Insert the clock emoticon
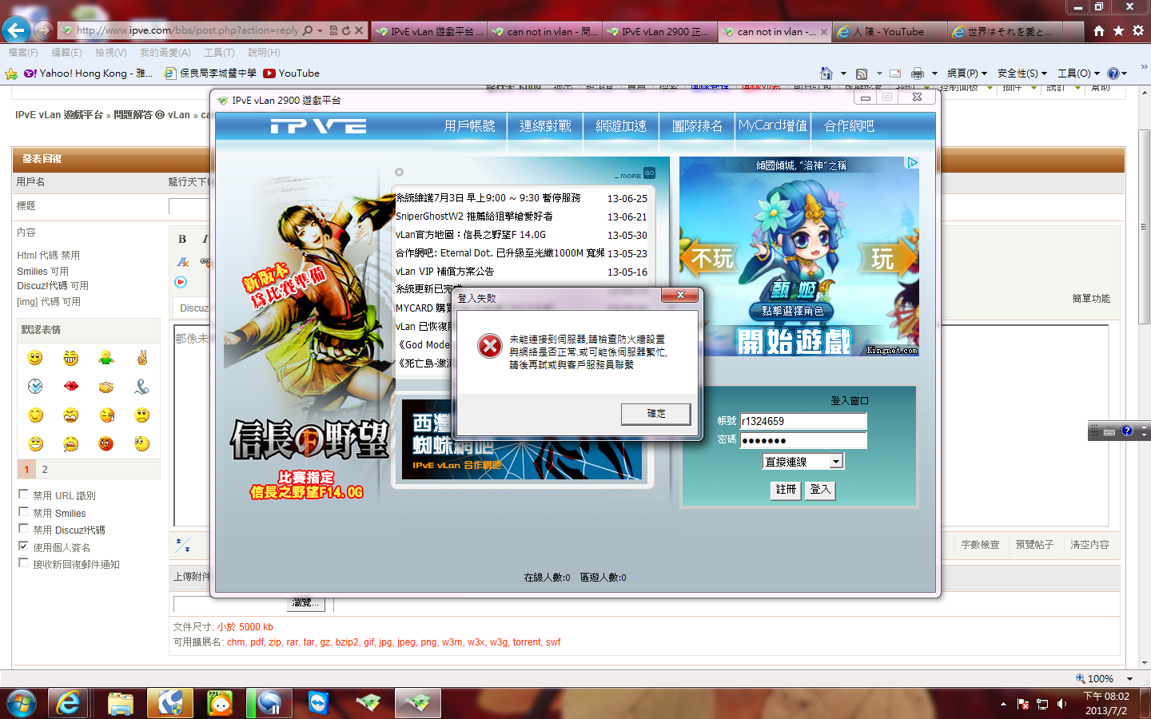Viewport: 1151px width, 719px height. 35,387
